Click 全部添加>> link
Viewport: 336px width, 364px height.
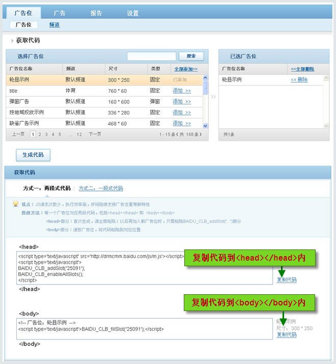(186, 69)
